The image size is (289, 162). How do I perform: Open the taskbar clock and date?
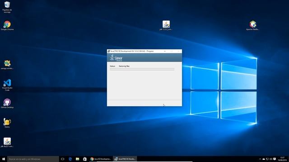(282, 159)
